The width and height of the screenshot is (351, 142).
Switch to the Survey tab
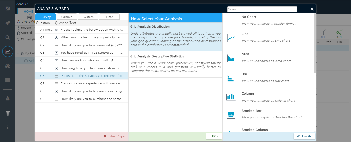[x=45, y=17]
